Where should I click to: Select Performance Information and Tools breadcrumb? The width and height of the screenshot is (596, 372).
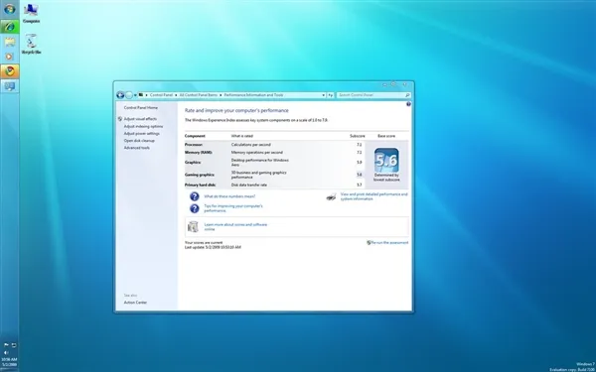coord(253,95)
